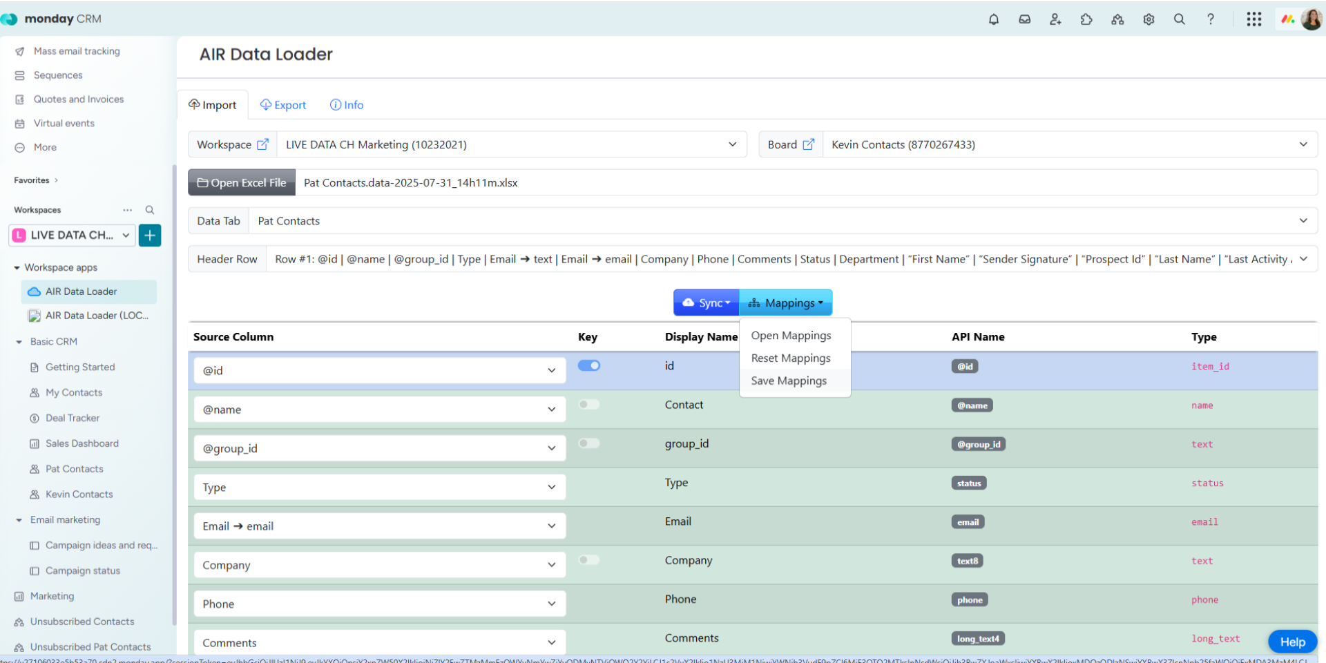This screenshot has height=663, width=1326.
Task: Open AIR Data Loader (LOC... app
Action: 97,316
